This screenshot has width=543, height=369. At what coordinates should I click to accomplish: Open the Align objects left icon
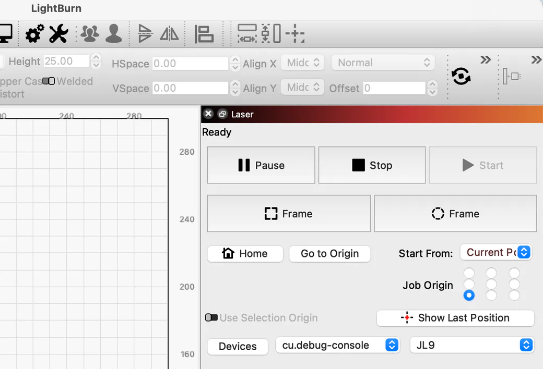click(x=204, y=34)
